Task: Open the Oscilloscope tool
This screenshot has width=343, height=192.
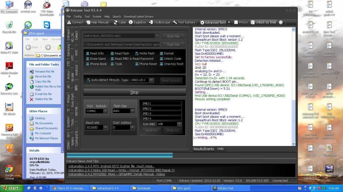Action: 159,22
